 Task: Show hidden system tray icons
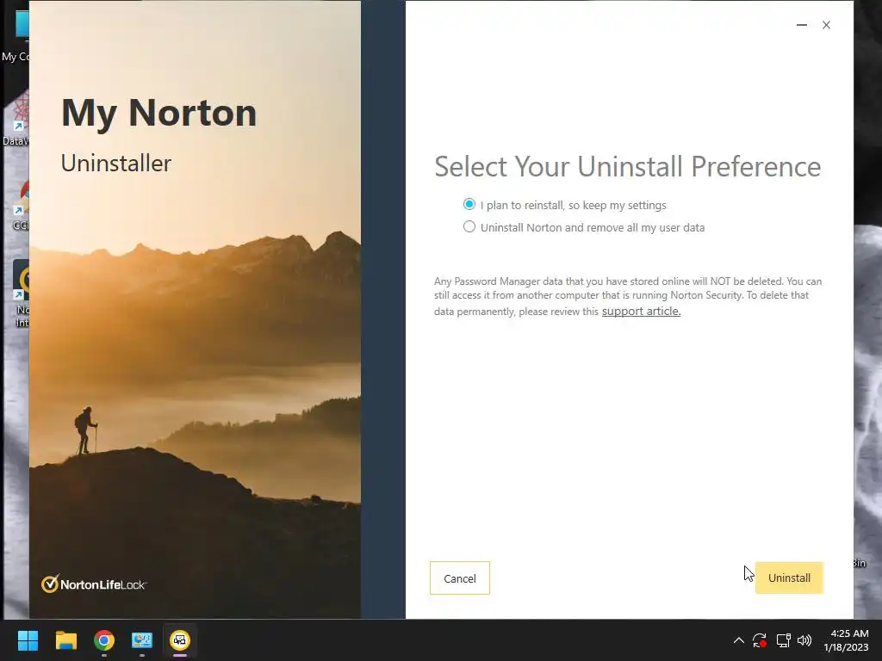[x=738, y=640]
